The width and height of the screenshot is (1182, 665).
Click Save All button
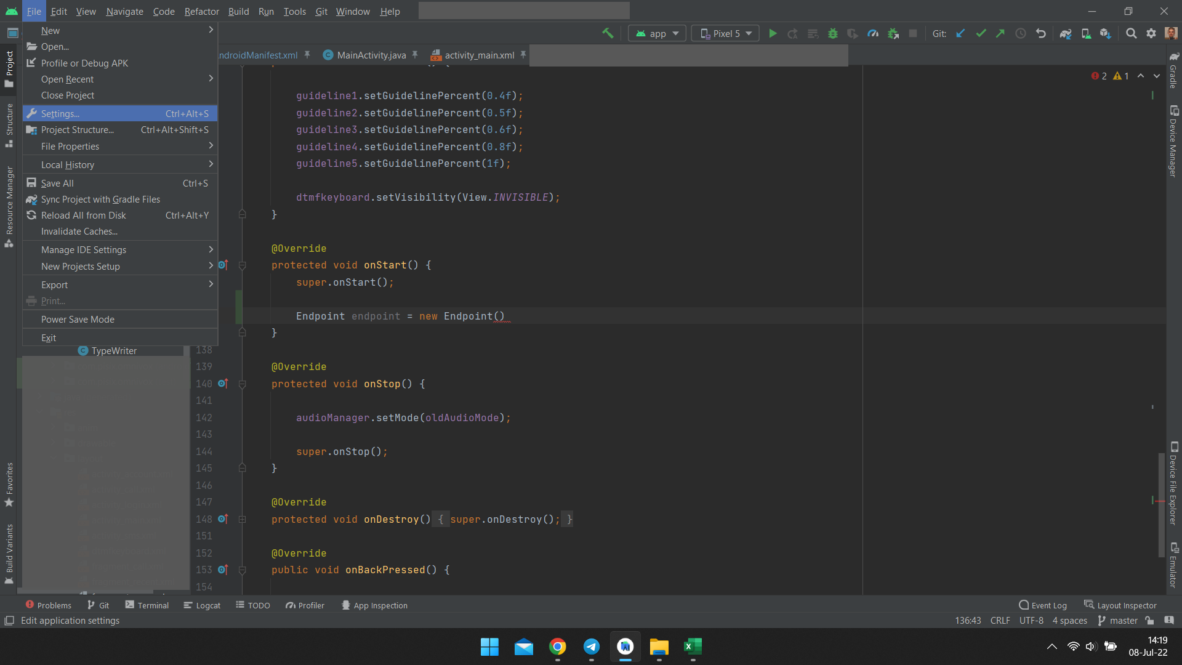point(57,183)
